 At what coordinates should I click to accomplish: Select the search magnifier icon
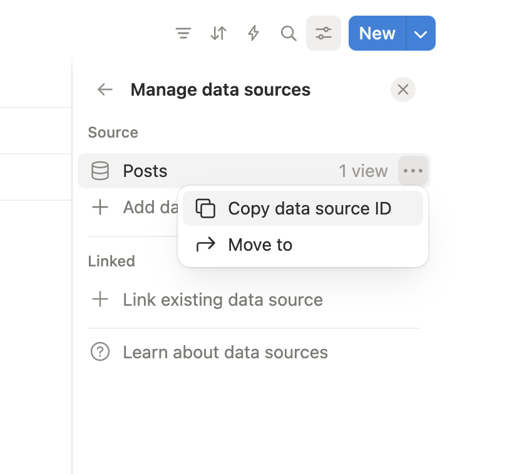289,33
